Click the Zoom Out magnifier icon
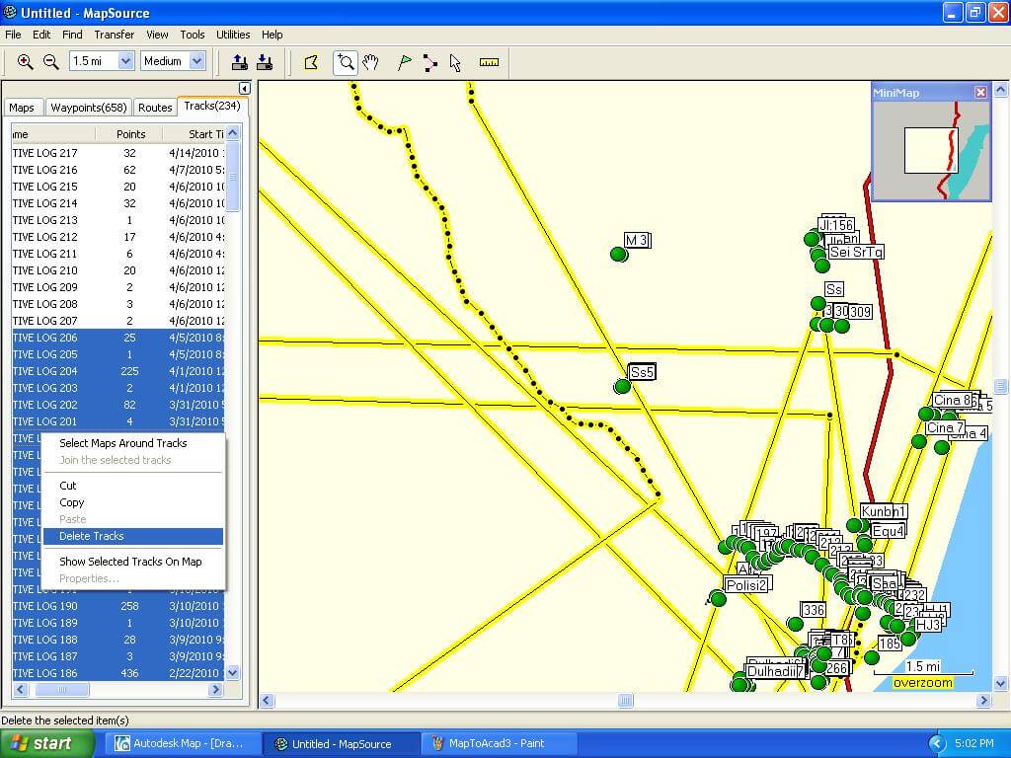The height and width of the screenshot is (758, 1011). (x=51, y=62)
